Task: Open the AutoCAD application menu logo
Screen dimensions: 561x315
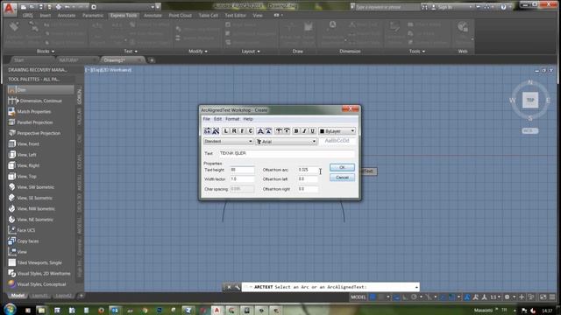Action: 9,9
